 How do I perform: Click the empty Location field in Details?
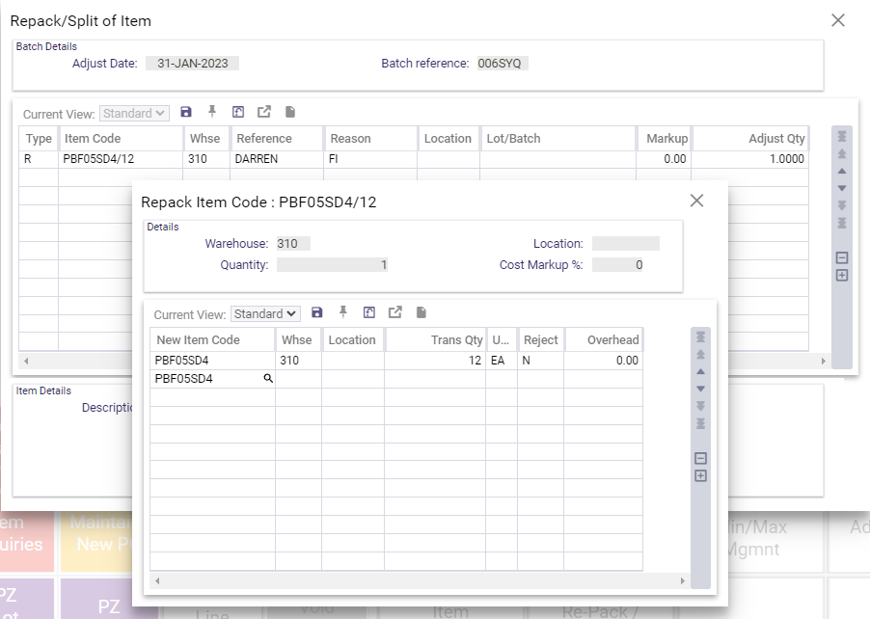coord(625,244)
